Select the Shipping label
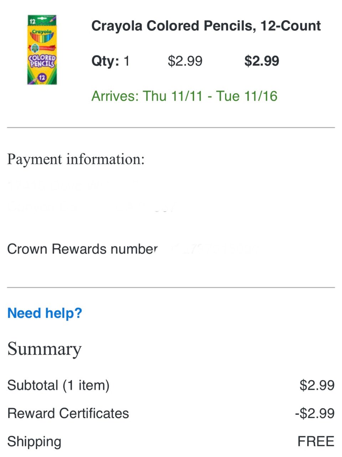Image resolution: width=342 pixels, height=457 pixels. [x=34, y=442]
